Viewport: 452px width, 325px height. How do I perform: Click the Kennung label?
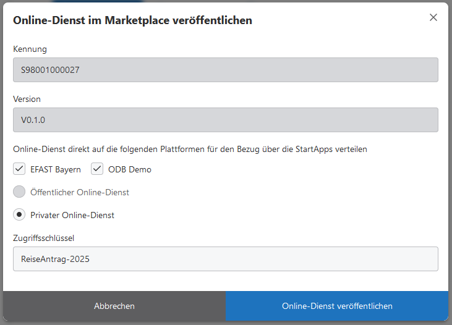pos(30,49)
